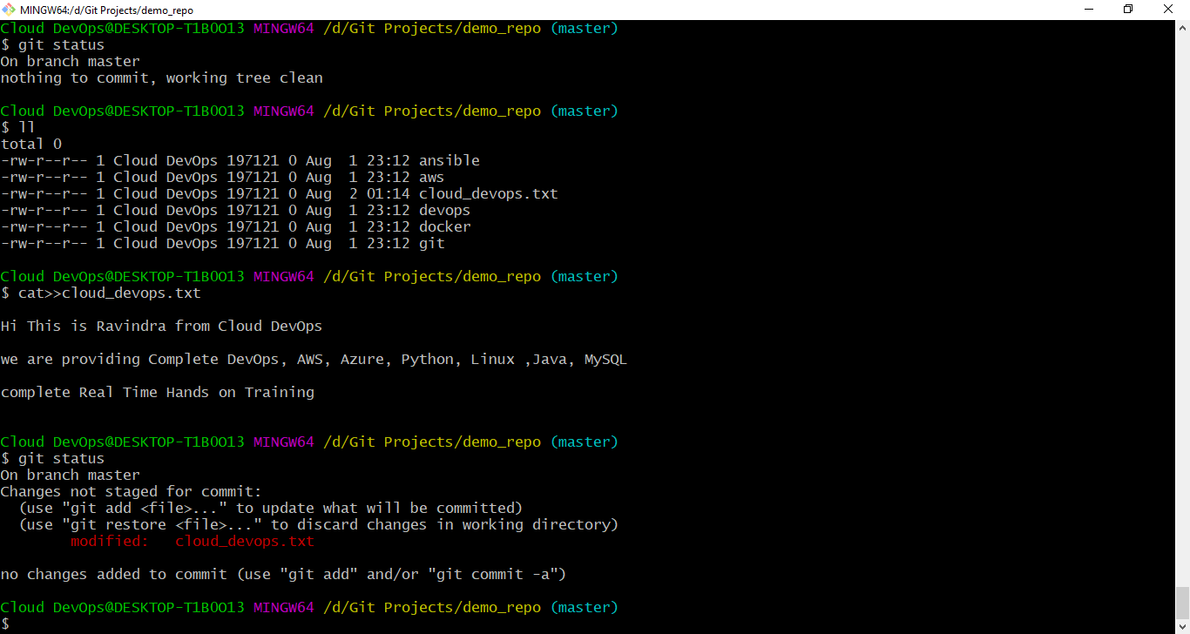Click the MINGW64 application icon in title bar
This screenshot has height=634, width=1190.
tap(8, 10)
